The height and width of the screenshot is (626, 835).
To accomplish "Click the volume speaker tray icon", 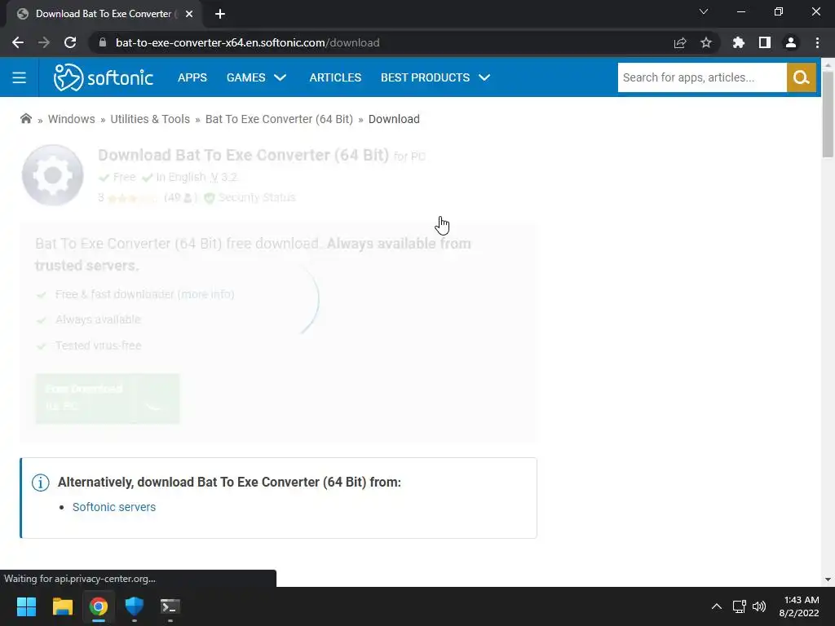I will click(x=759, y=606).
